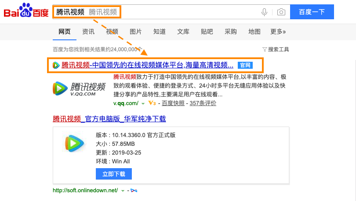Open image search camera icon
Screen dimensions: 356x201
click(281, 12)
